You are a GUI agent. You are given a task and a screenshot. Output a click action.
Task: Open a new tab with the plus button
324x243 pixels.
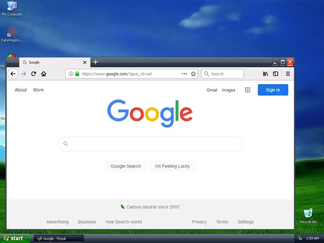(x=96, y=62)
